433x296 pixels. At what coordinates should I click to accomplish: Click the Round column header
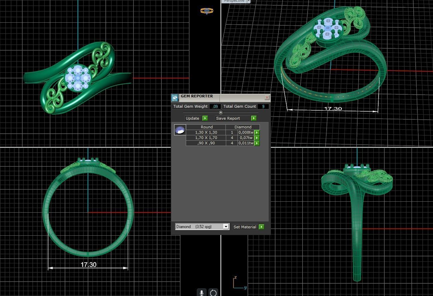pos(206,127)
